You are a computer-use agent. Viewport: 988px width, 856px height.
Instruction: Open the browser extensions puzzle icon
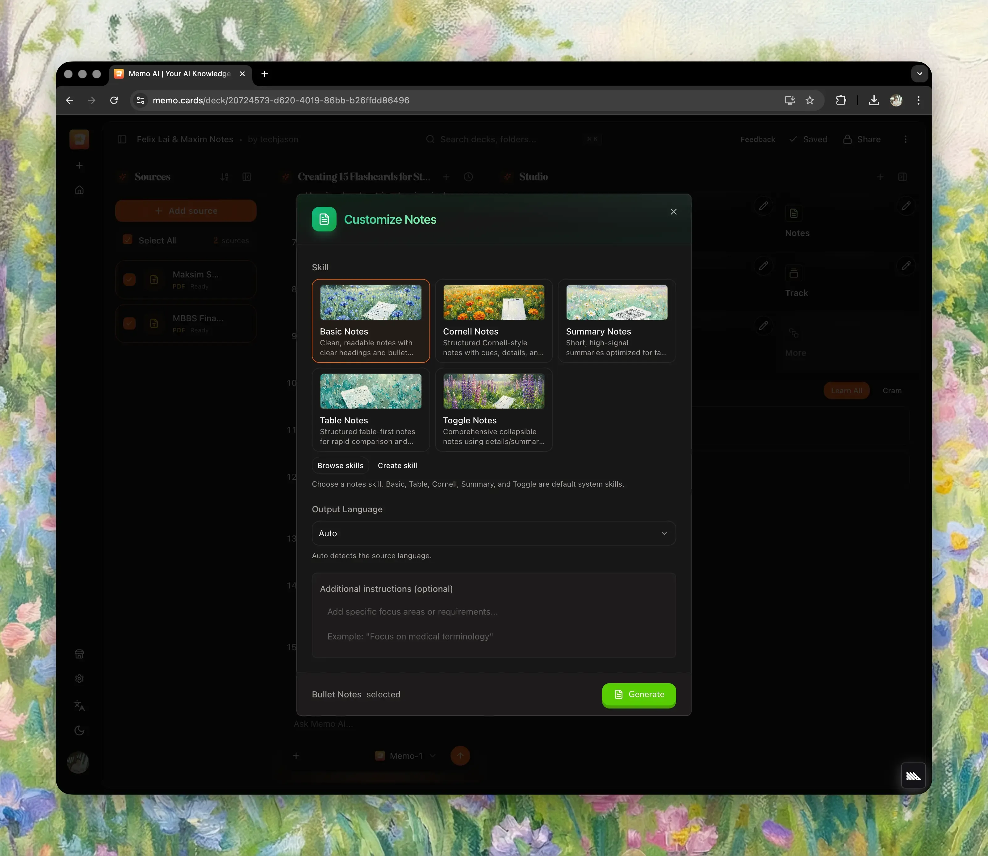(841, 100)
